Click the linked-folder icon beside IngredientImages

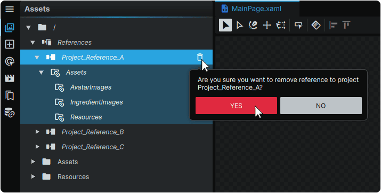[x=60, y=102]
